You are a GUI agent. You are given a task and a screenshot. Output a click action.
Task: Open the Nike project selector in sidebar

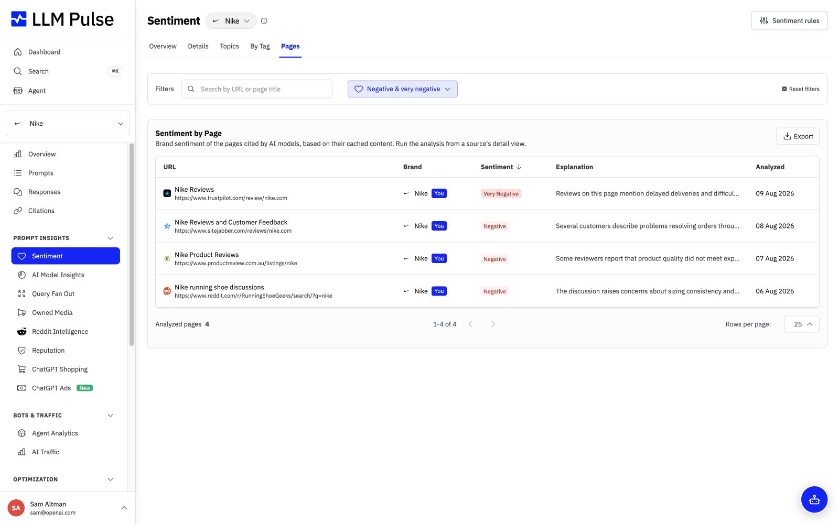(x=68, y=124)
